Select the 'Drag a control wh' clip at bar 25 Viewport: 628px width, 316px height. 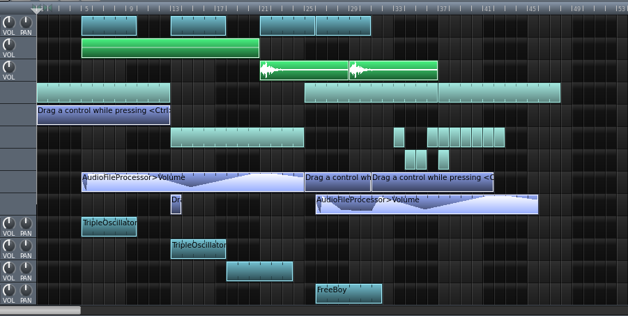click(x=337, y=182)
